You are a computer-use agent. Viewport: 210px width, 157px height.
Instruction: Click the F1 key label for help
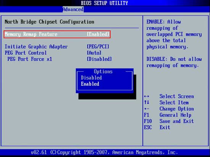tap(147, 115)
